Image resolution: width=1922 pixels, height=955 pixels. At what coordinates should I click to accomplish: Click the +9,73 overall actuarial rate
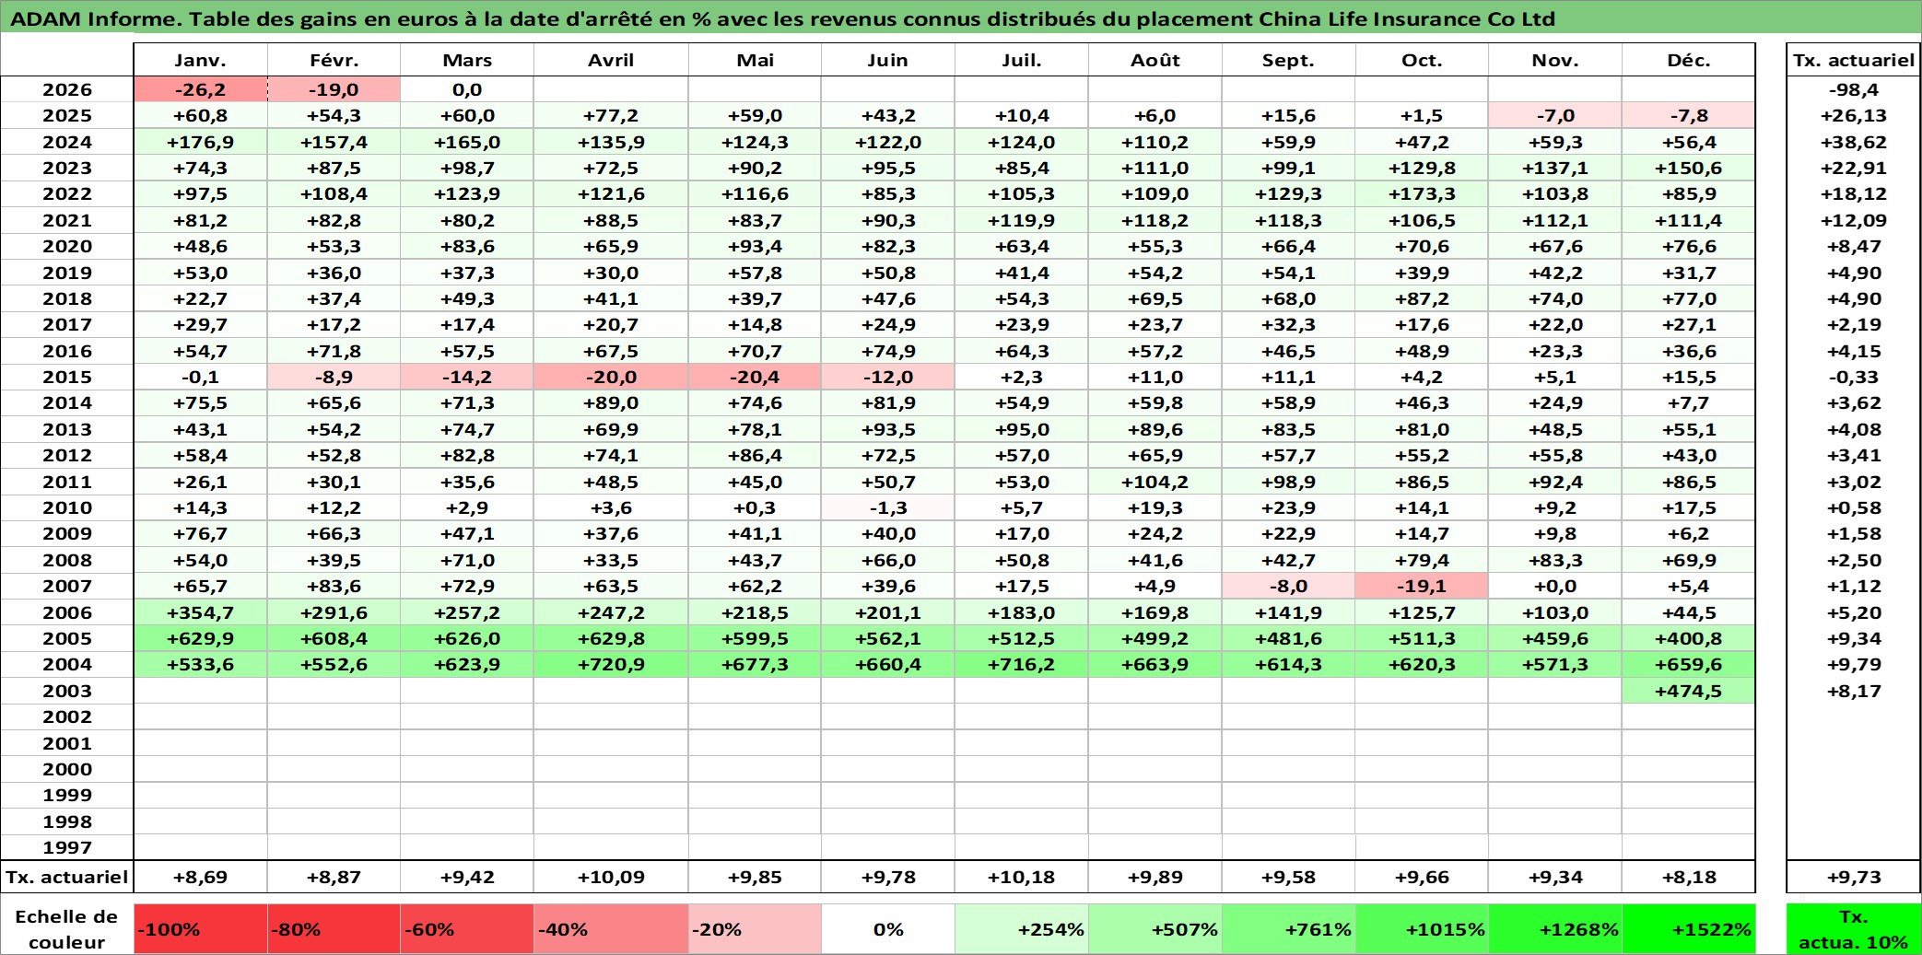1853,877
